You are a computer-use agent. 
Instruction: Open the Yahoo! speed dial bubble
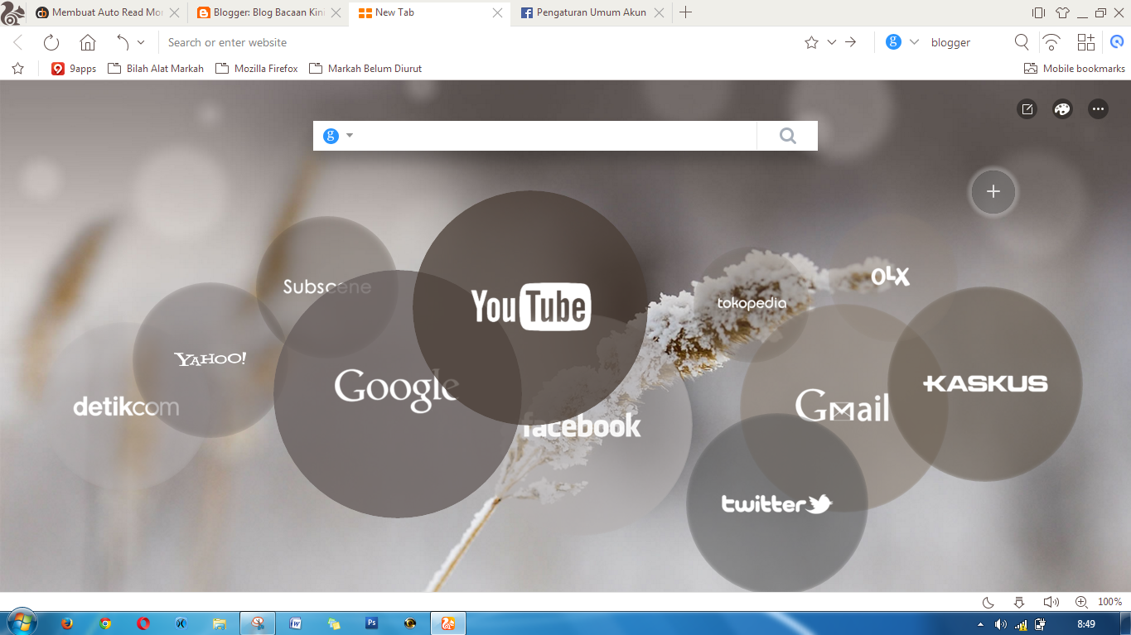click(209, 359)
